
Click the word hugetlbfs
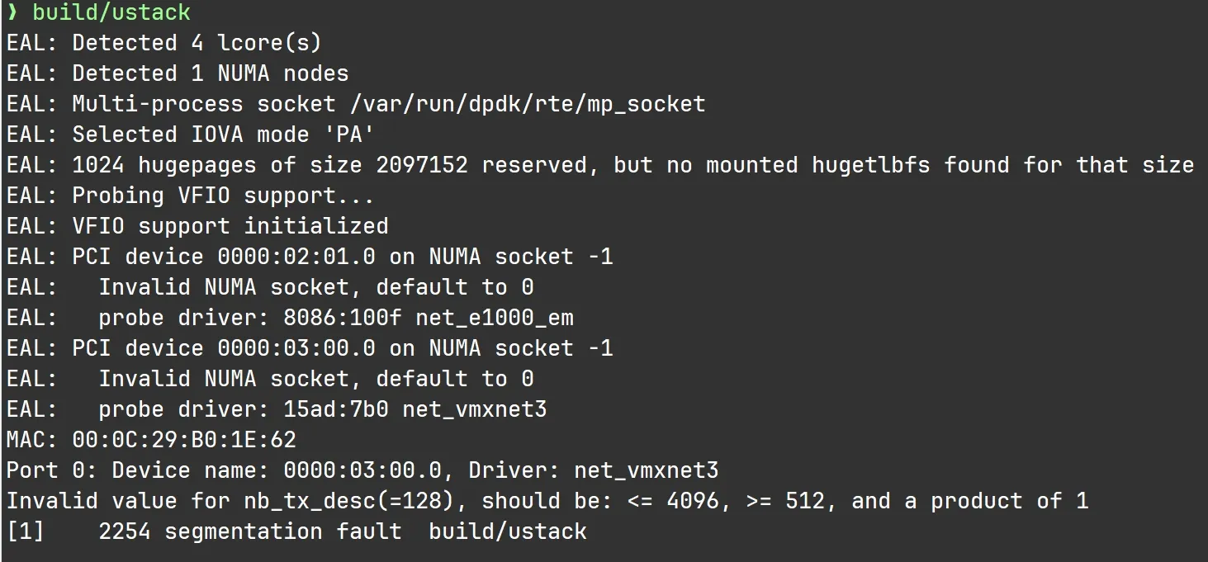click(870, 165)
